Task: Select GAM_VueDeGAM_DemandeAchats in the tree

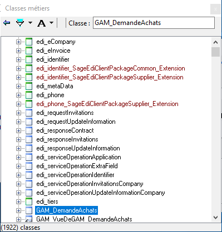Action: coord(84,219)
